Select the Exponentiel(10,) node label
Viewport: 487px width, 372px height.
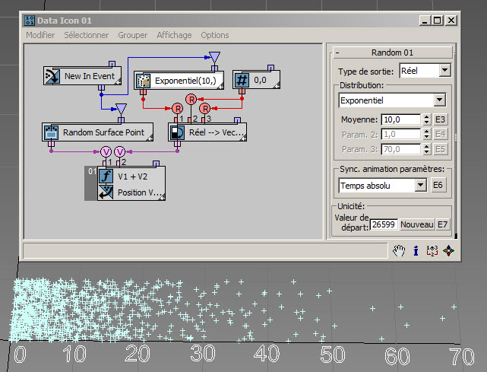pos(185,81)
